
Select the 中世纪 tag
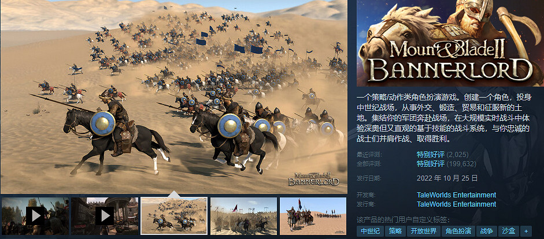coord(370,231)
